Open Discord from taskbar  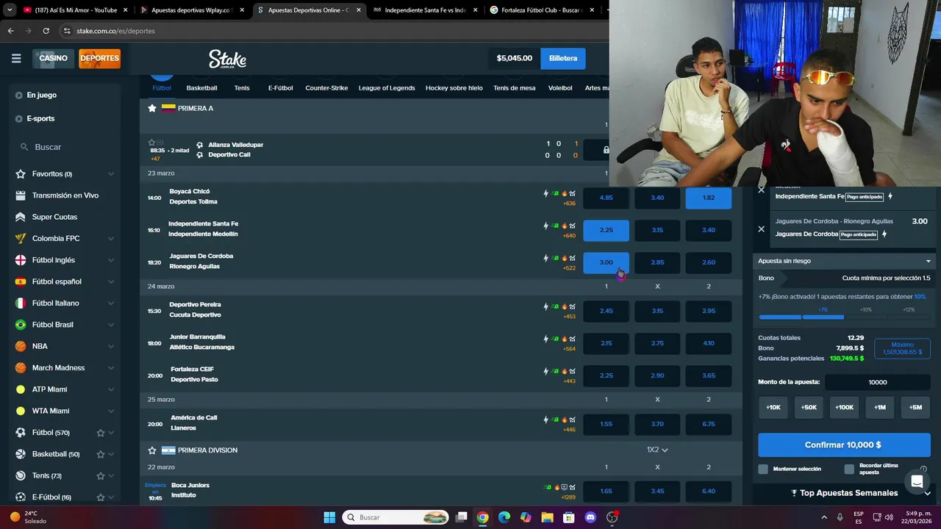coord(590,517)
